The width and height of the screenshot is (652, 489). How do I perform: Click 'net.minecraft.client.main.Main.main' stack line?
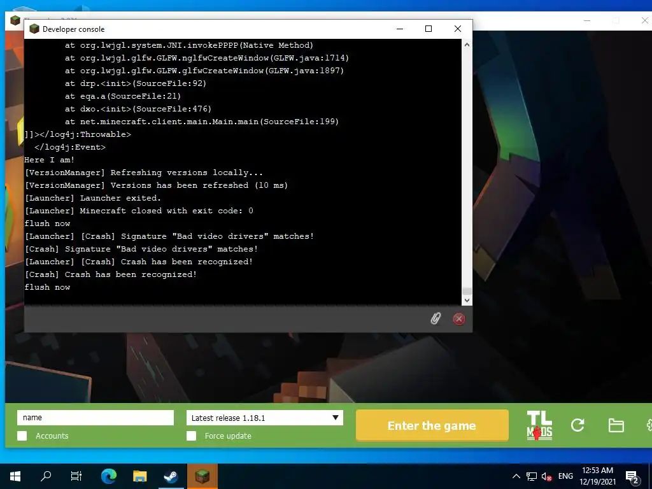pos(202,122)
